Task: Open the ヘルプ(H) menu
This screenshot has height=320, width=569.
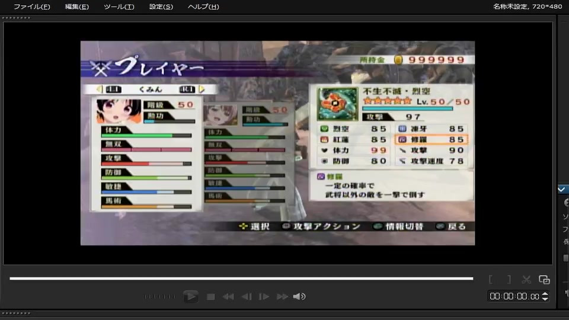Action: click(203, 7)
